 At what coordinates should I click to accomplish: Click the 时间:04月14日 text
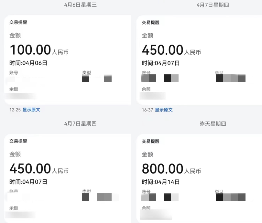[160, 182]
